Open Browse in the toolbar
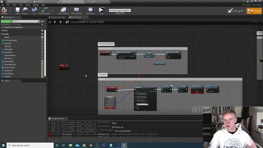This screenshot has height=148, width=263. (x=25, y=10)
